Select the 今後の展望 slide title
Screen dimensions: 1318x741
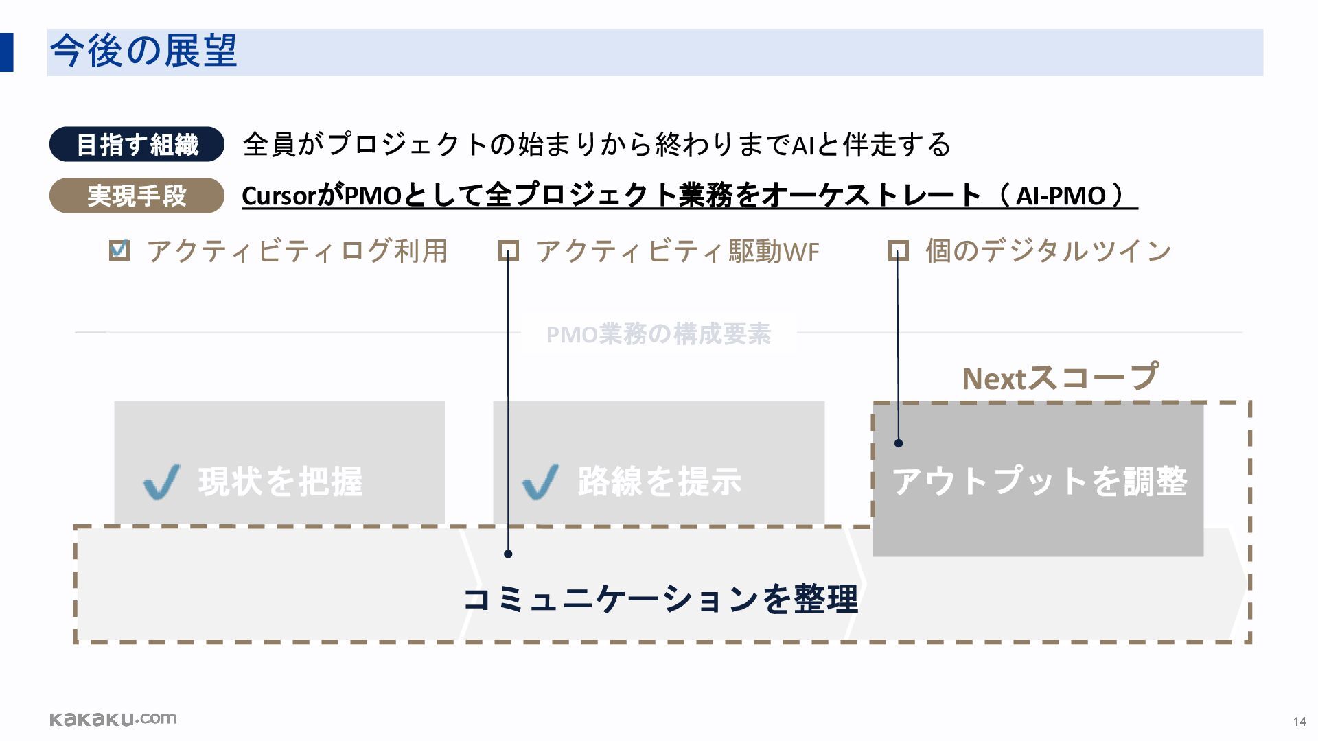[143, 51]
